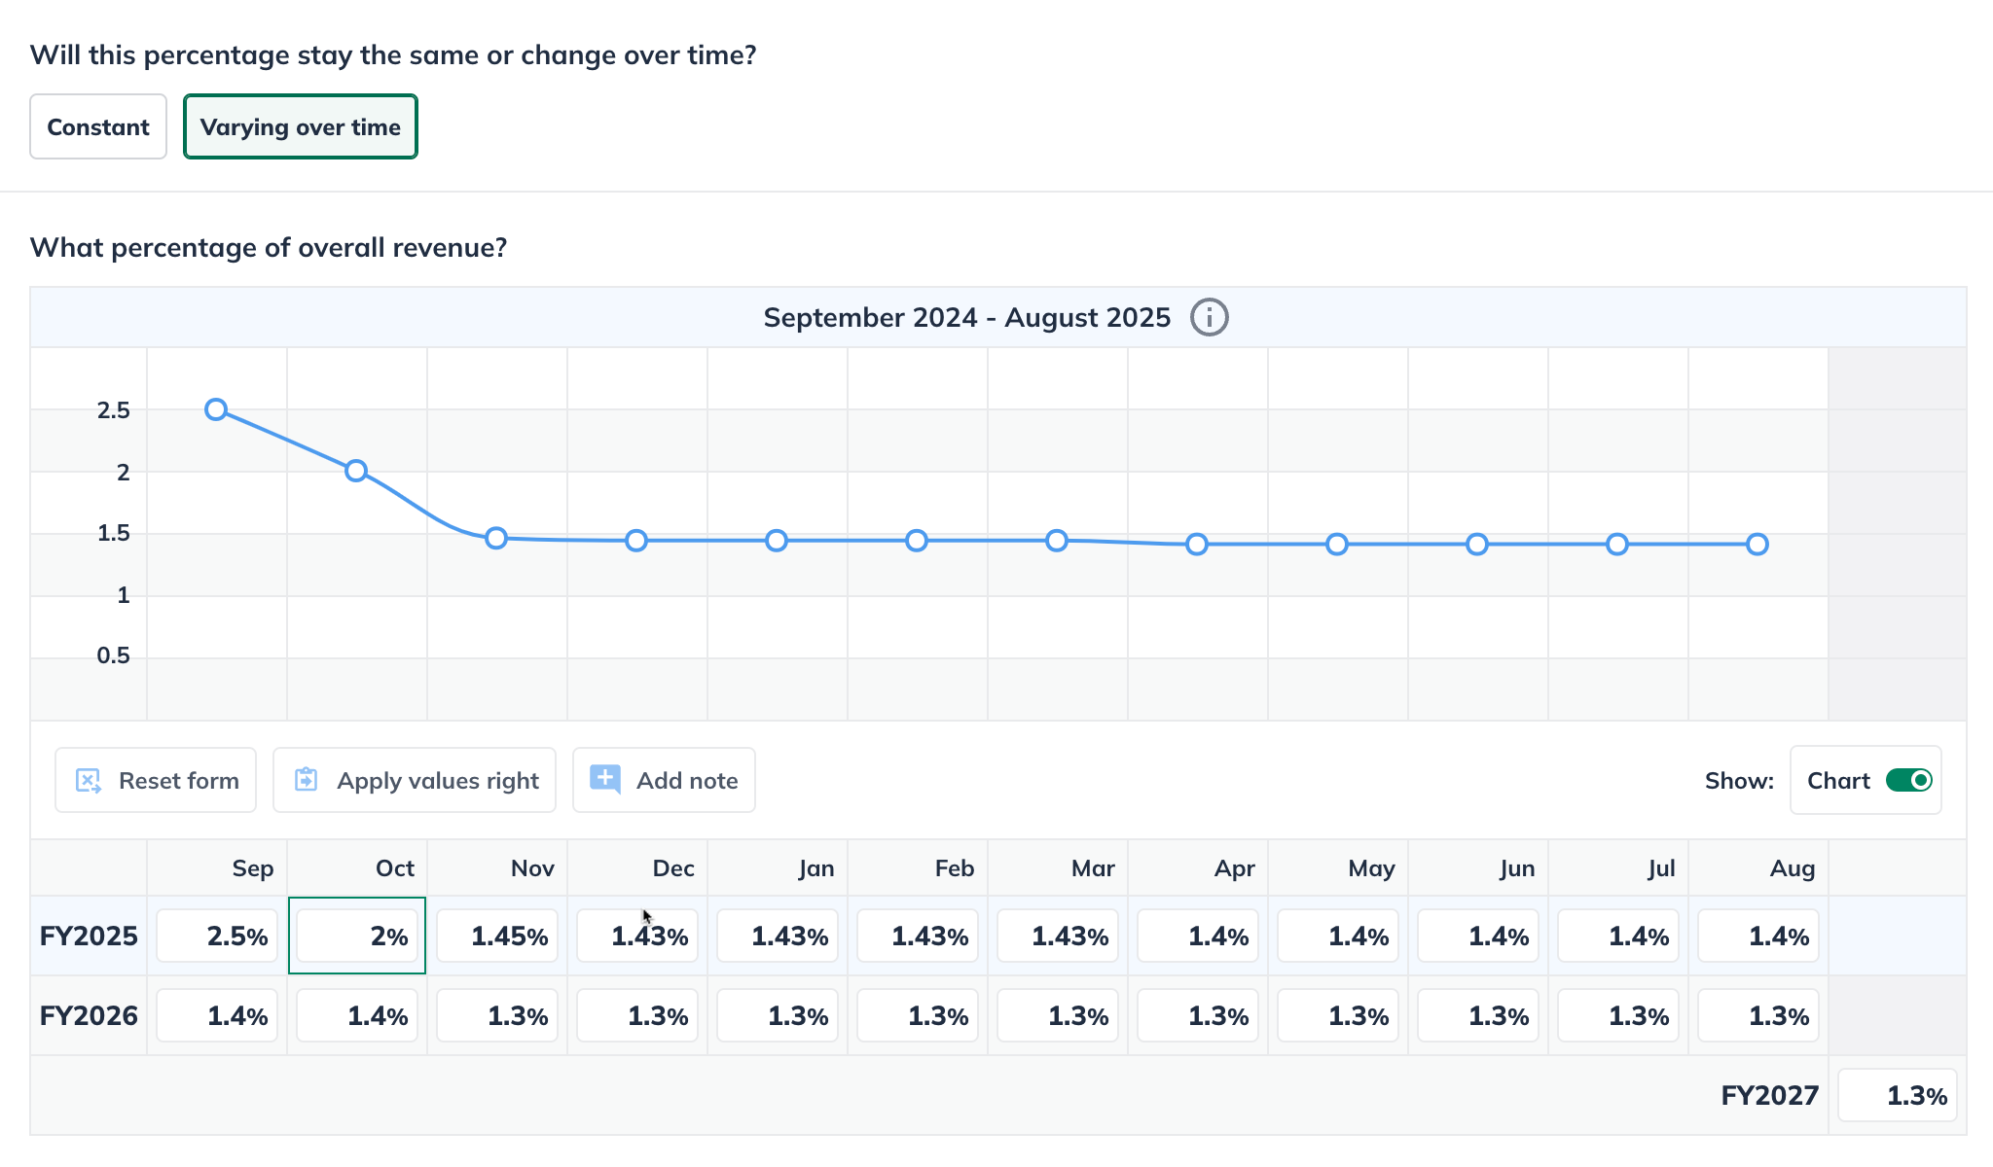This screenshot has width=1993, height=1167.
Task: Edit the FY2025 November 1.45% field
Action: (497, 936)
